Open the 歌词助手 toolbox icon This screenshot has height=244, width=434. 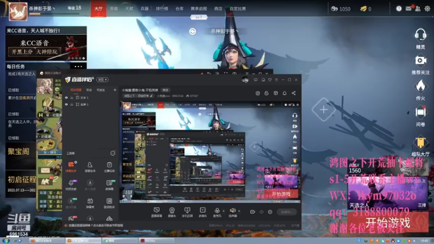pos(110,203)
